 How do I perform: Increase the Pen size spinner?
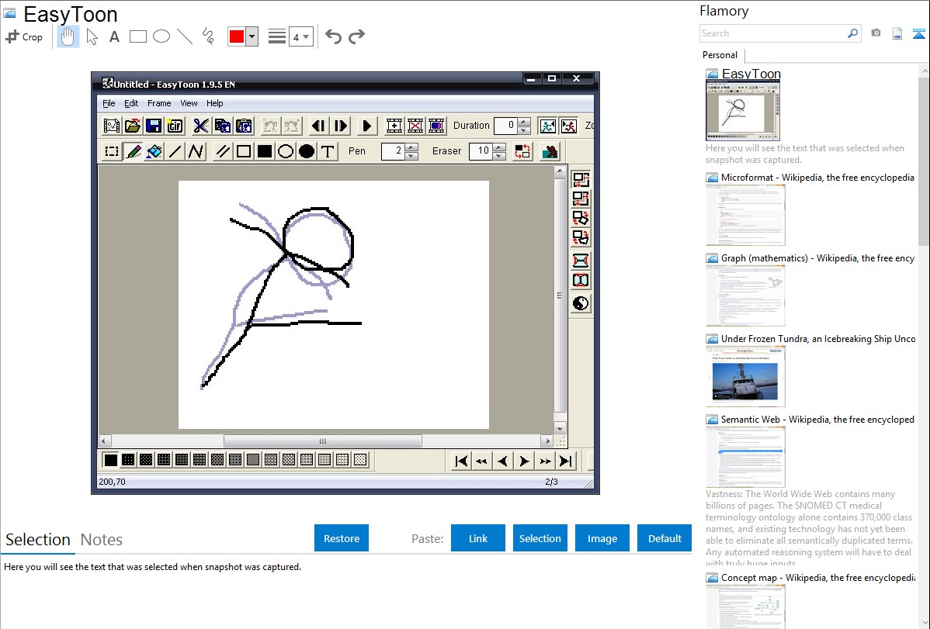pyautogui.click(x=411, y=147)
